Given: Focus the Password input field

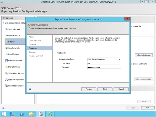Looking at the screenshot, I should point(104,67).
